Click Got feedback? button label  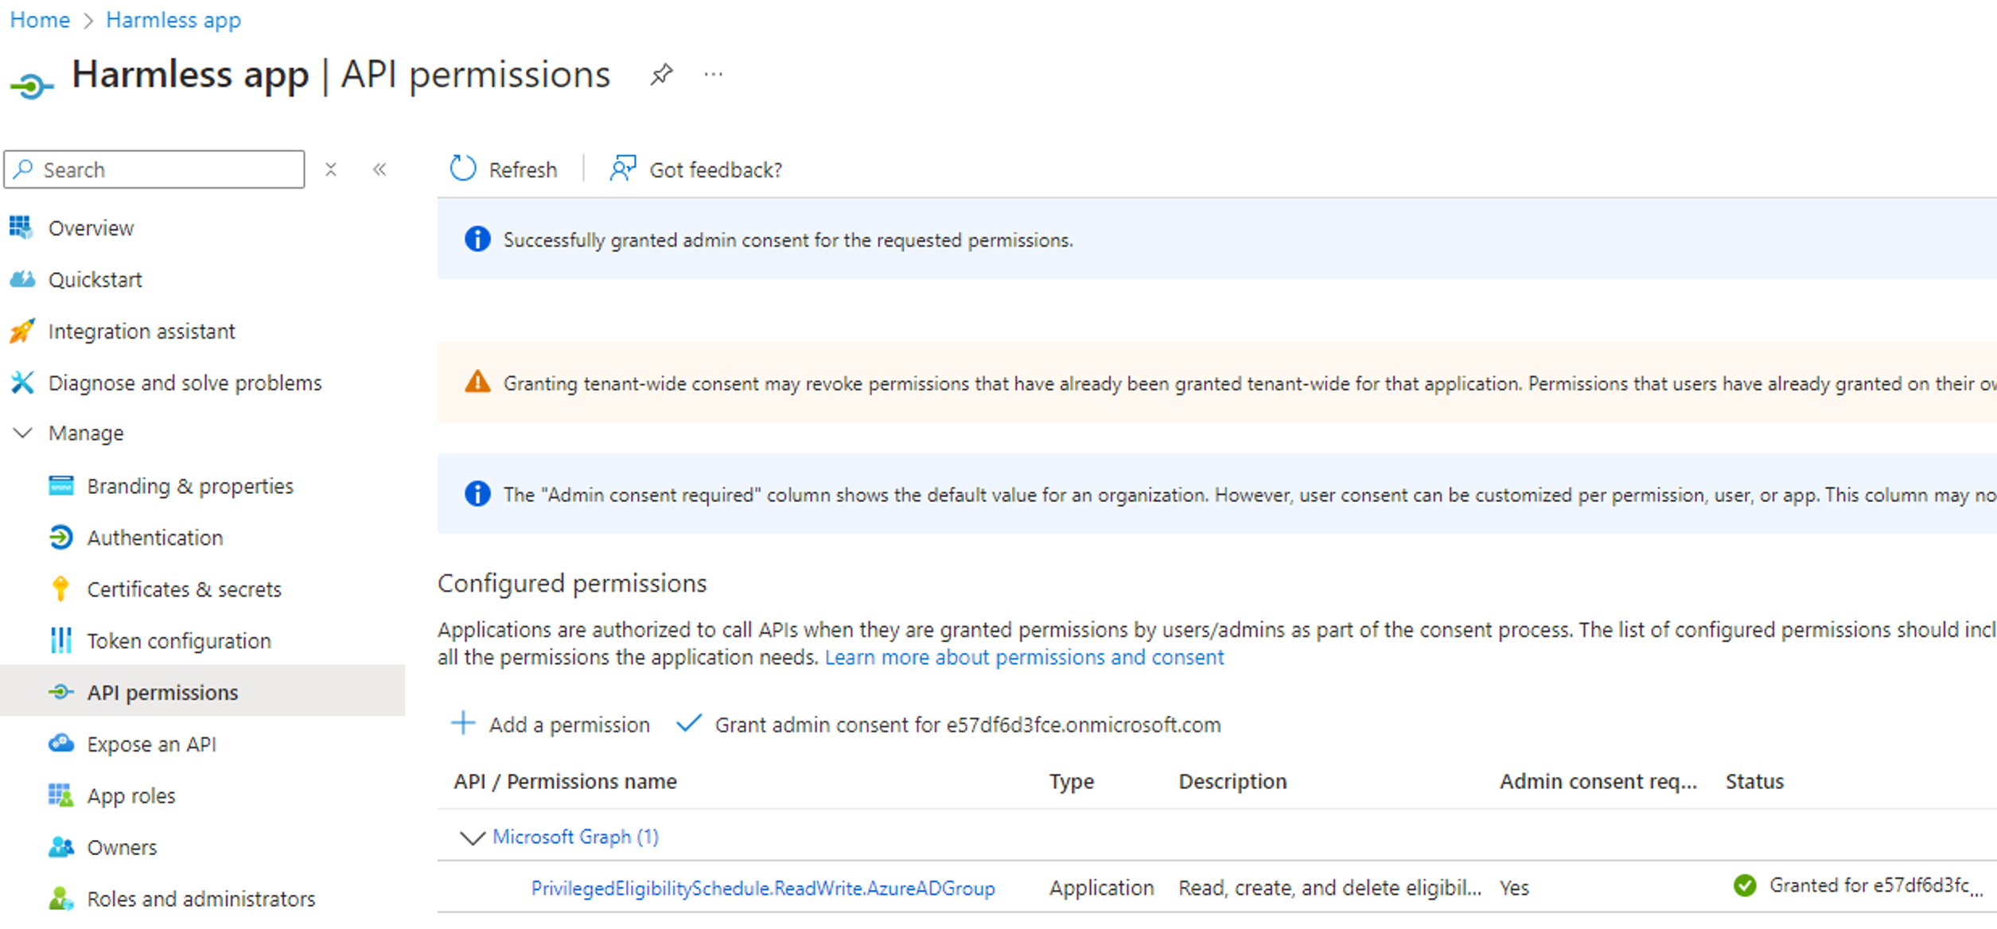click(715, 169)
